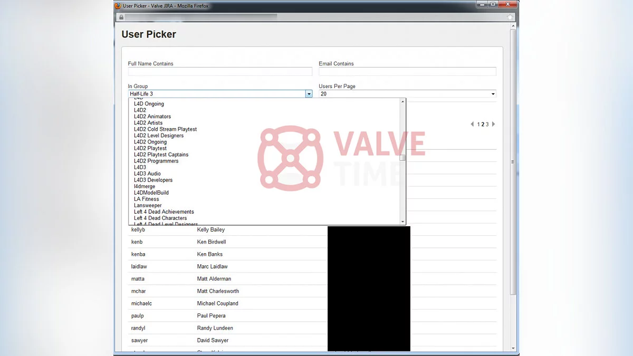This screenshot has height=356, width=633.
Task: Click username paulp
Action: [x=138, y=316]
